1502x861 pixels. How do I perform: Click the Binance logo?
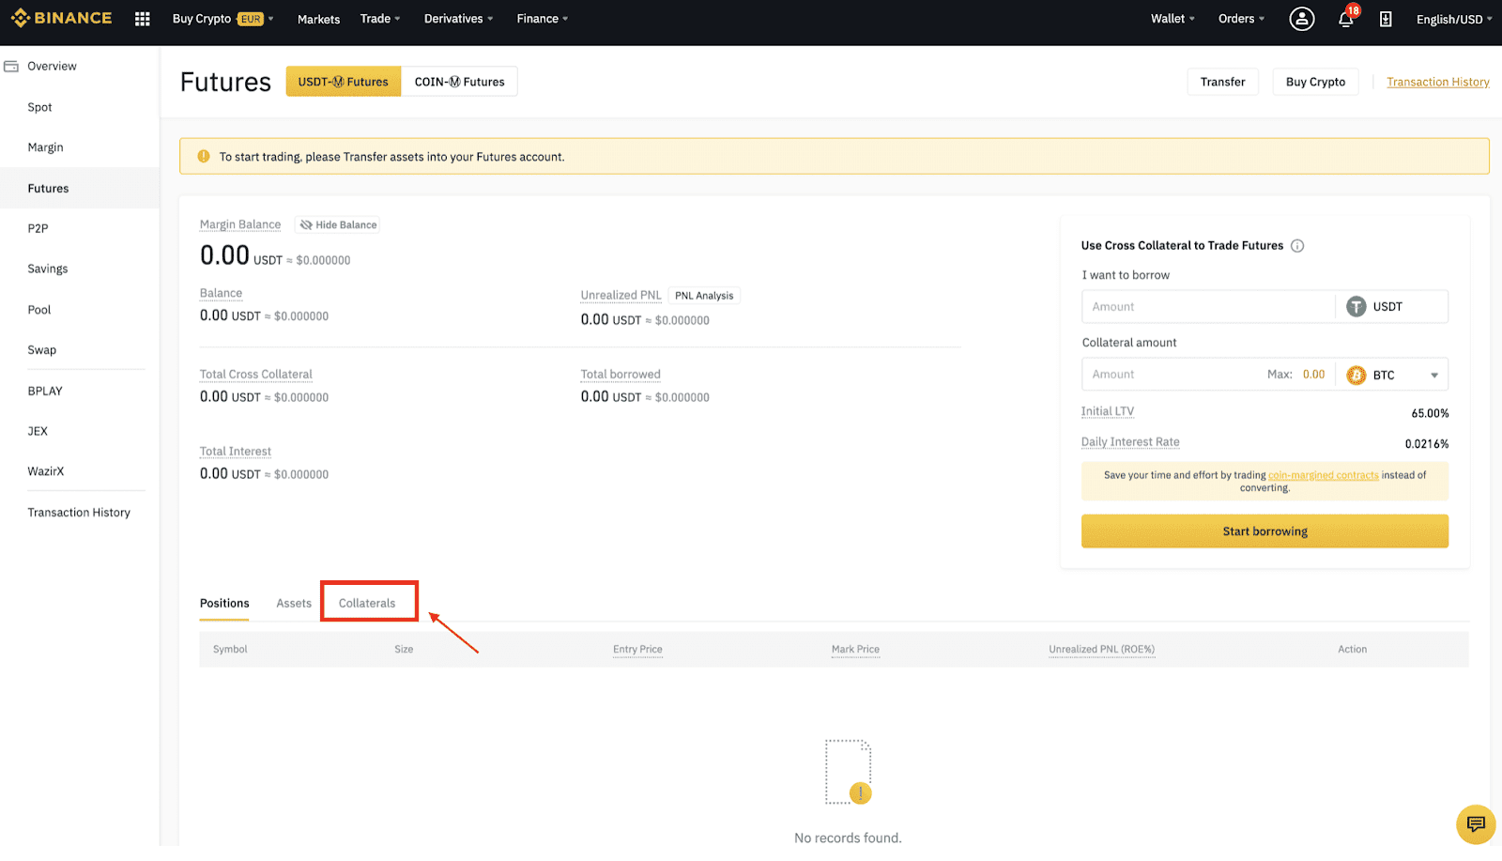61,18
